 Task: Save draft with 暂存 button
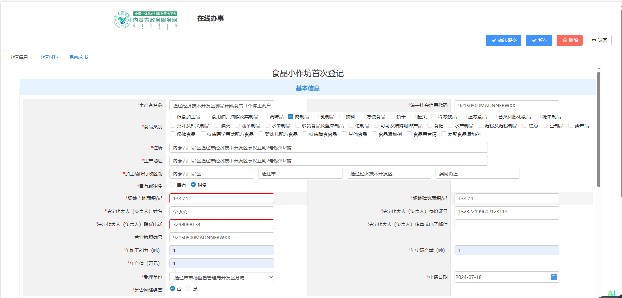click(x=539, y=40)
